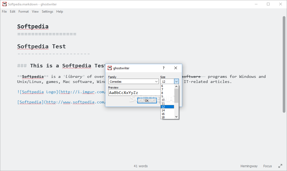
Task: Click the Softpedia heading text
Action: click(33, 27)
